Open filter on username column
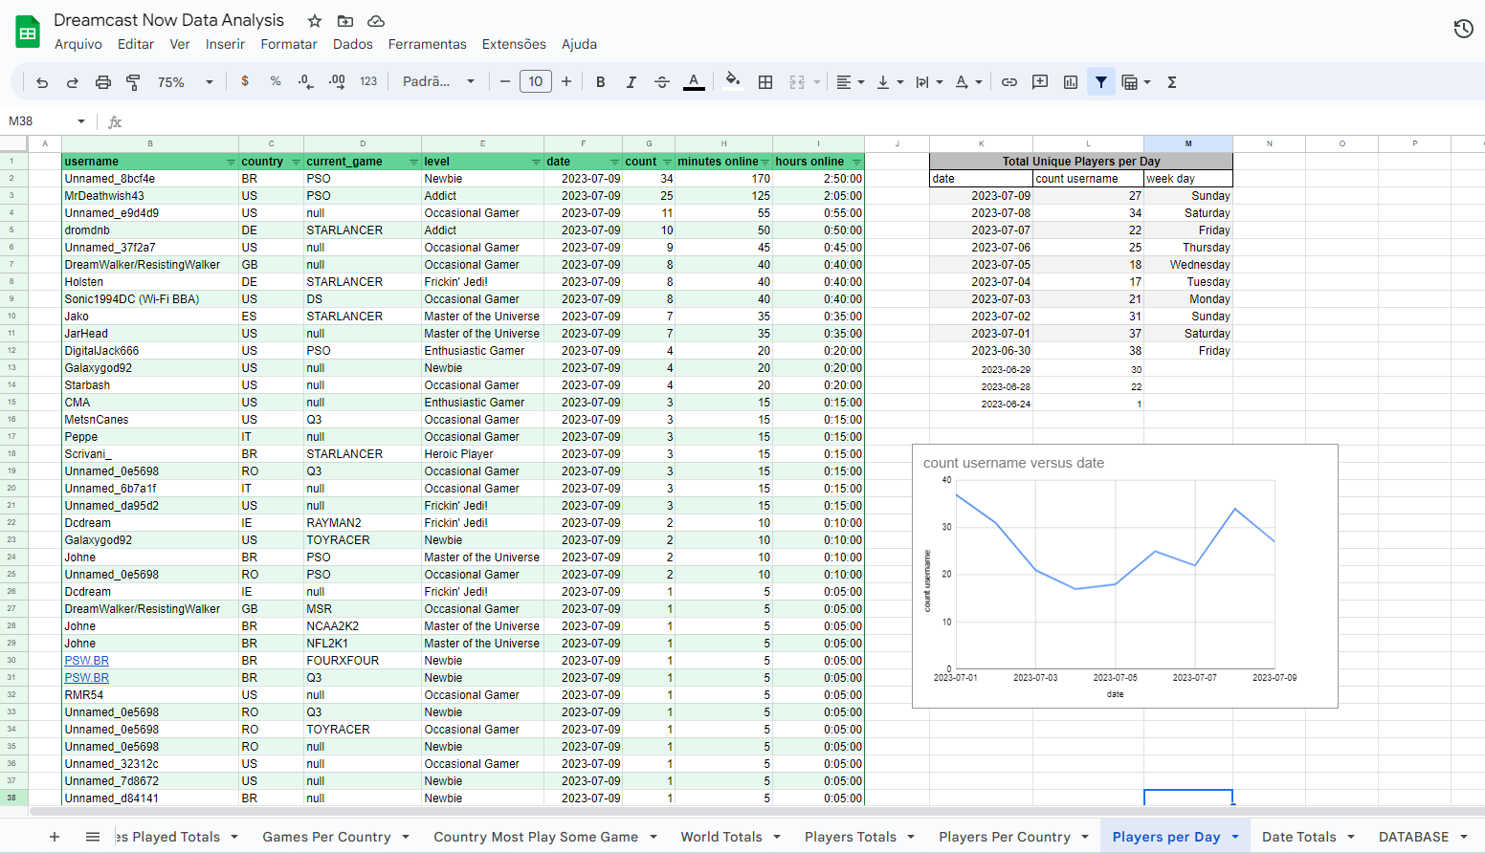The image size is (1485, 853). click(231, 162)
